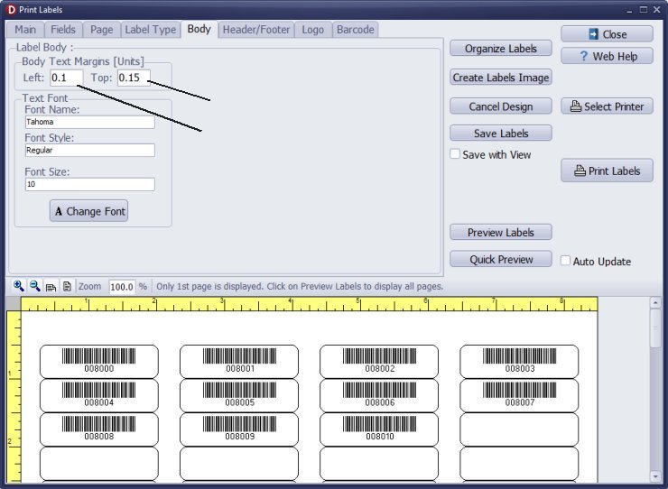Click the Zoom percentage field

click(x=122, y=287)
